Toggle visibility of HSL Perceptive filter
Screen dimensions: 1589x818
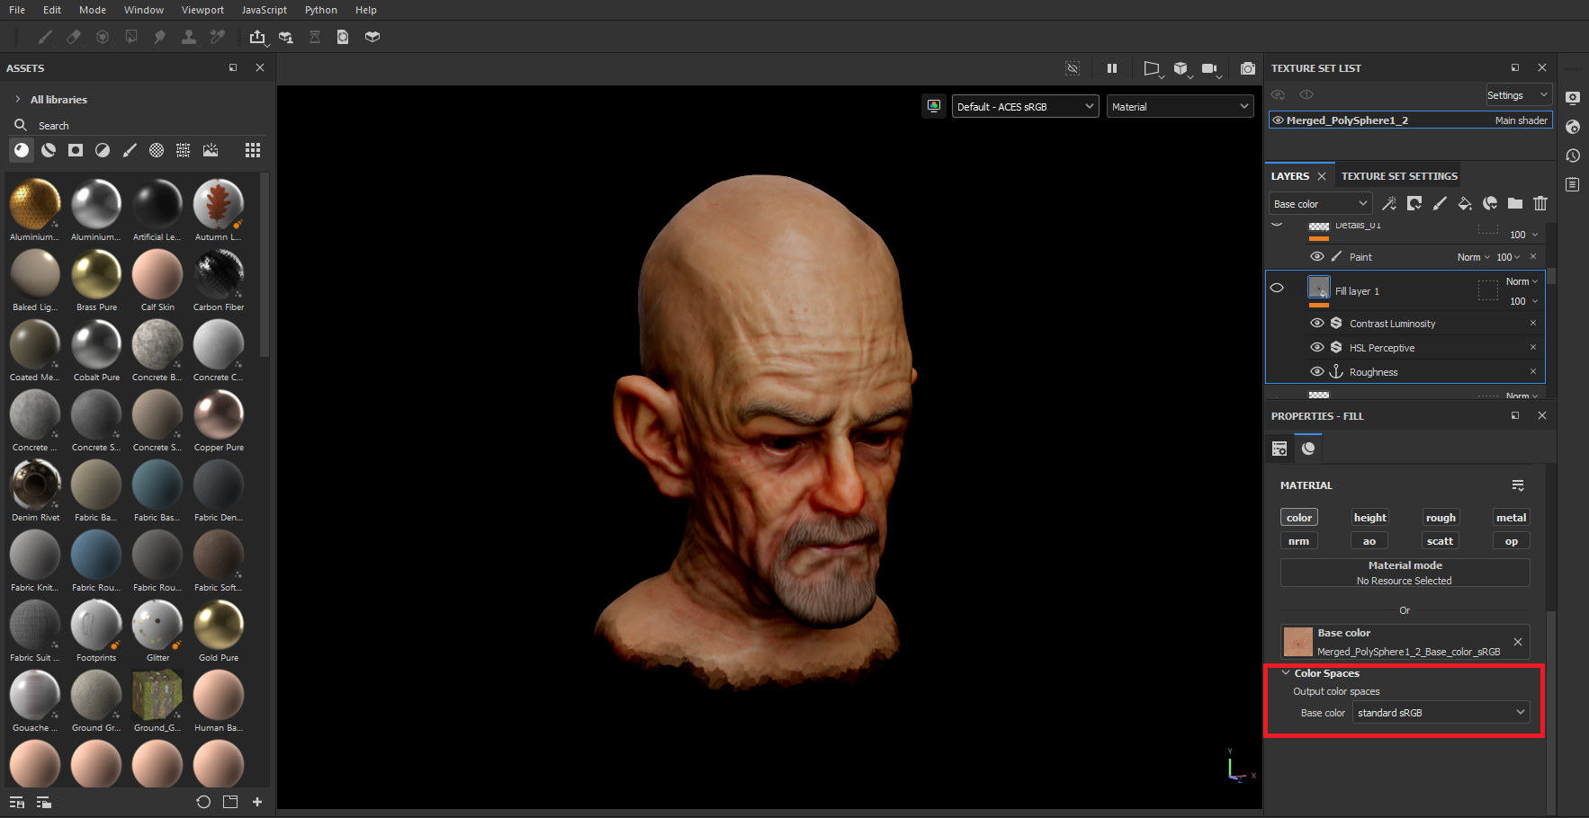pos(1317,348)
